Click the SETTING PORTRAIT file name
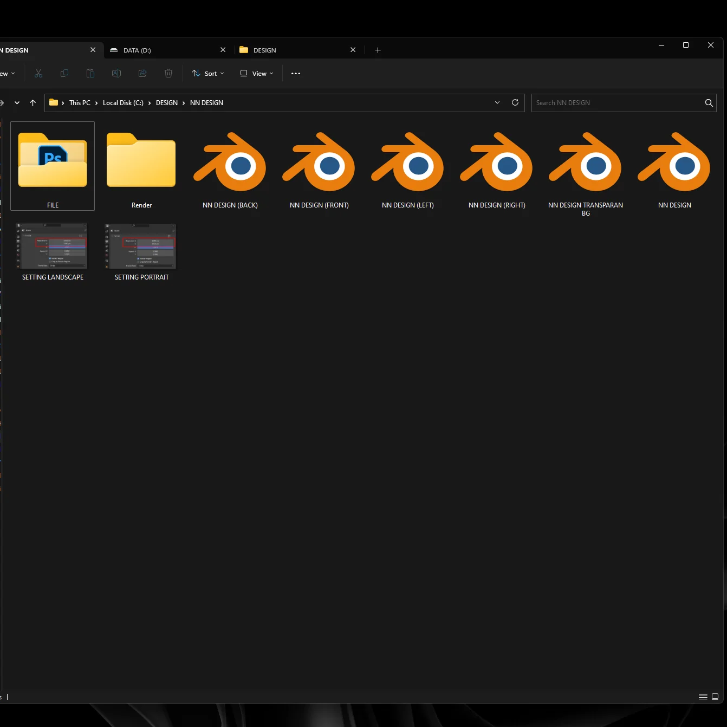This screenshot has width=727, height=727. 141,277
